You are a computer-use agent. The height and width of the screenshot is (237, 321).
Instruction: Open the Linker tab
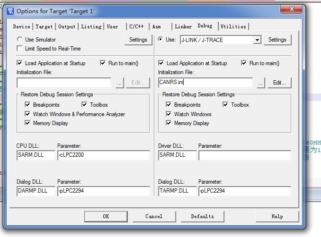183,26
